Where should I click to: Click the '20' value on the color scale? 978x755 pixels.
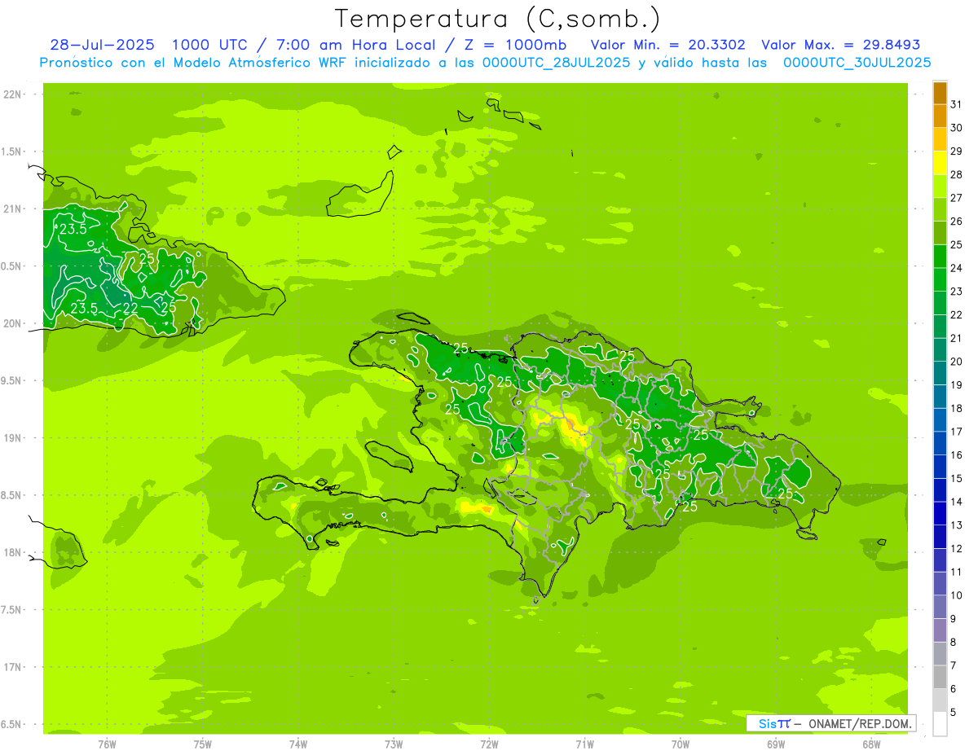(956, 362)
